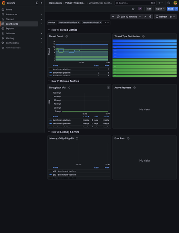Zoom out the time range
Viewport: 179px width, 233px height.
click(x=150, y=17)
